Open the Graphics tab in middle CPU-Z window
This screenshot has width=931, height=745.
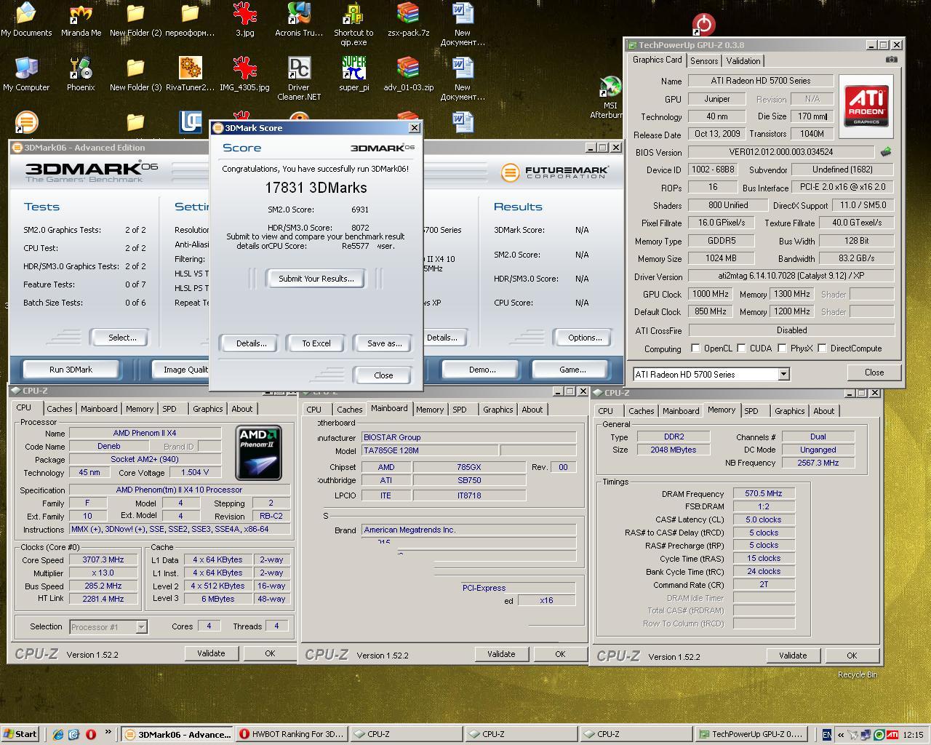click(498, 410)
